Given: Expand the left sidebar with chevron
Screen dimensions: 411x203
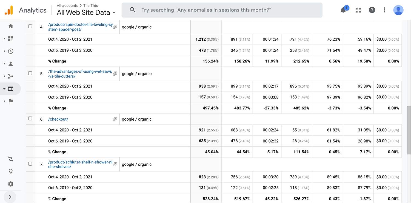Looking at the screenshot, I should click(x=10, y=197).
